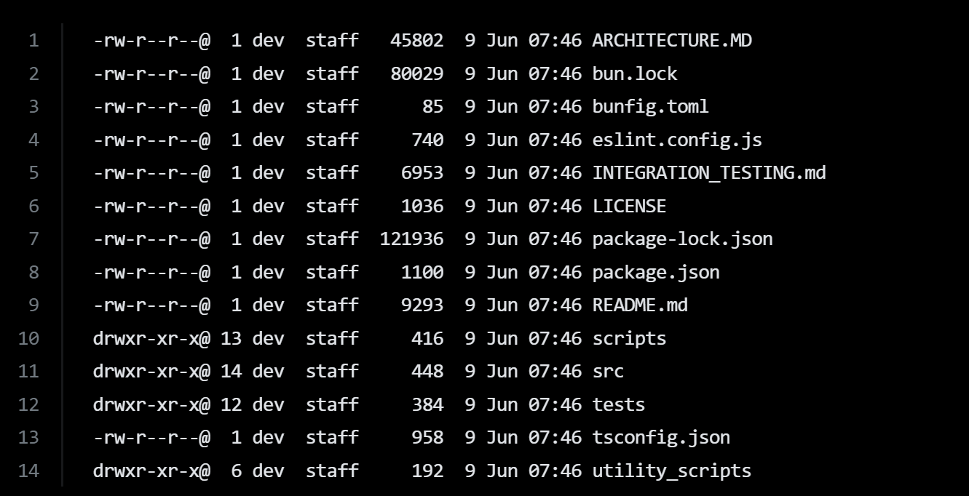
Task: Select the package-lock.json file name
Action: tap(683, 239)
